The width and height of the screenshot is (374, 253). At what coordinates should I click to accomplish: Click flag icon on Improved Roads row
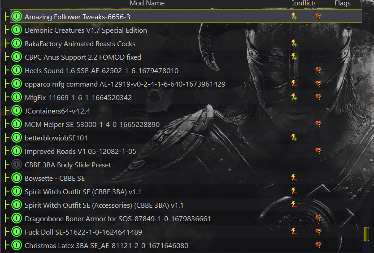tap(318, 151)
